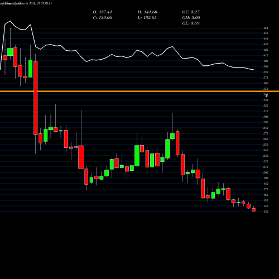Click the open price value O: 137.41
Screen dimensions: 279x279
pos(103,12)
